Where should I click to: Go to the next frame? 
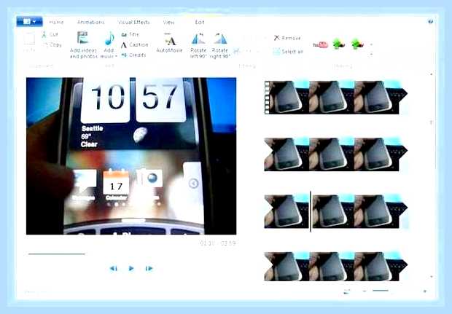[x=149, y=269]
